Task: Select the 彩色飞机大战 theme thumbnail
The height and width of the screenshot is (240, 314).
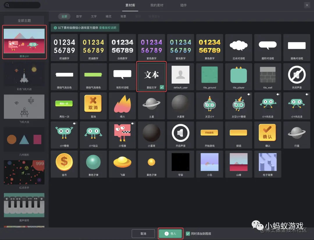Action: point(24,74)
